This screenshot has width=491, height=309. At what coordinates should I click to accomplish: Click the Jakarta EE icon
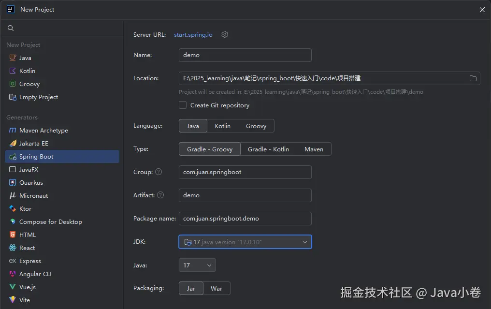tap(13, 143)
